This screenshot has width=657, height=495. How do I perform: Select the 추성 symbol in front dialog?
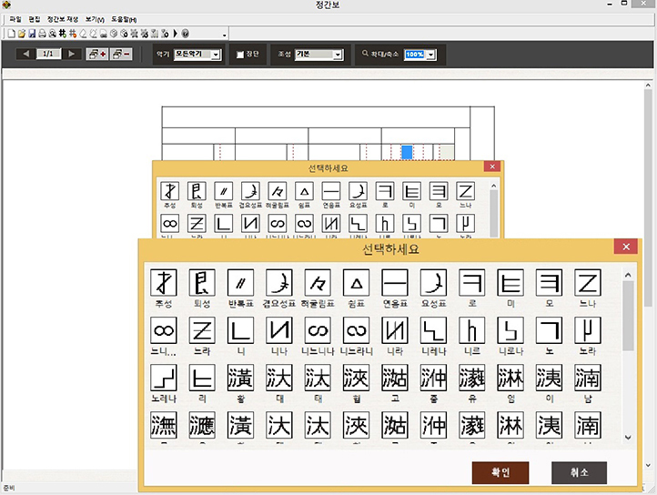tap(164, 282)
